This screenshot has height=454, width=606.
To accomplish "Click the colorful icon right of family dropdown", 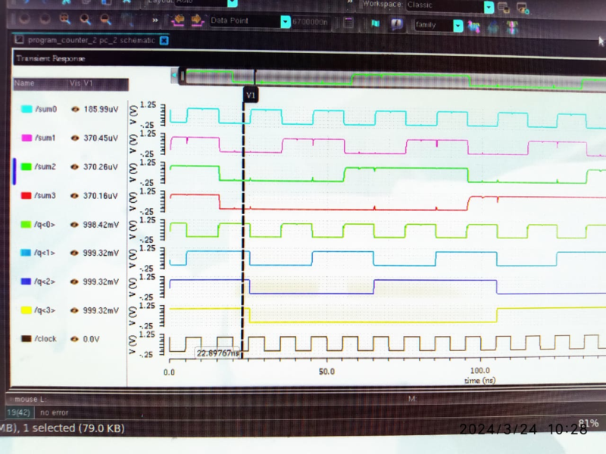I will pyautogui.click(x=474, y=26).
